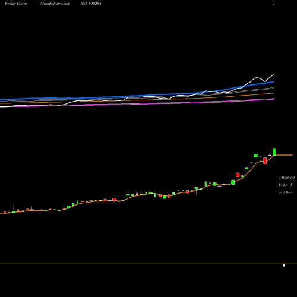Click the BSE stock code label

tap(91, 4)
